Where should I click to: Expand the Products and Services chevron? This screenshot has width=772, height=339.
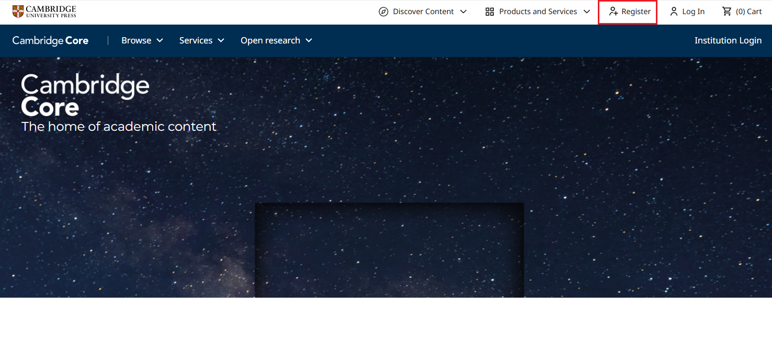587,12
